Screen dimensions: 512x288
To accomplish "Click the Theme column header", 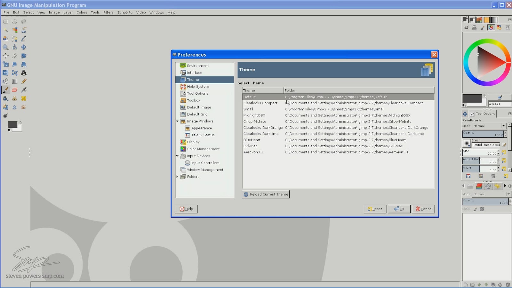I will click(263, 91).
